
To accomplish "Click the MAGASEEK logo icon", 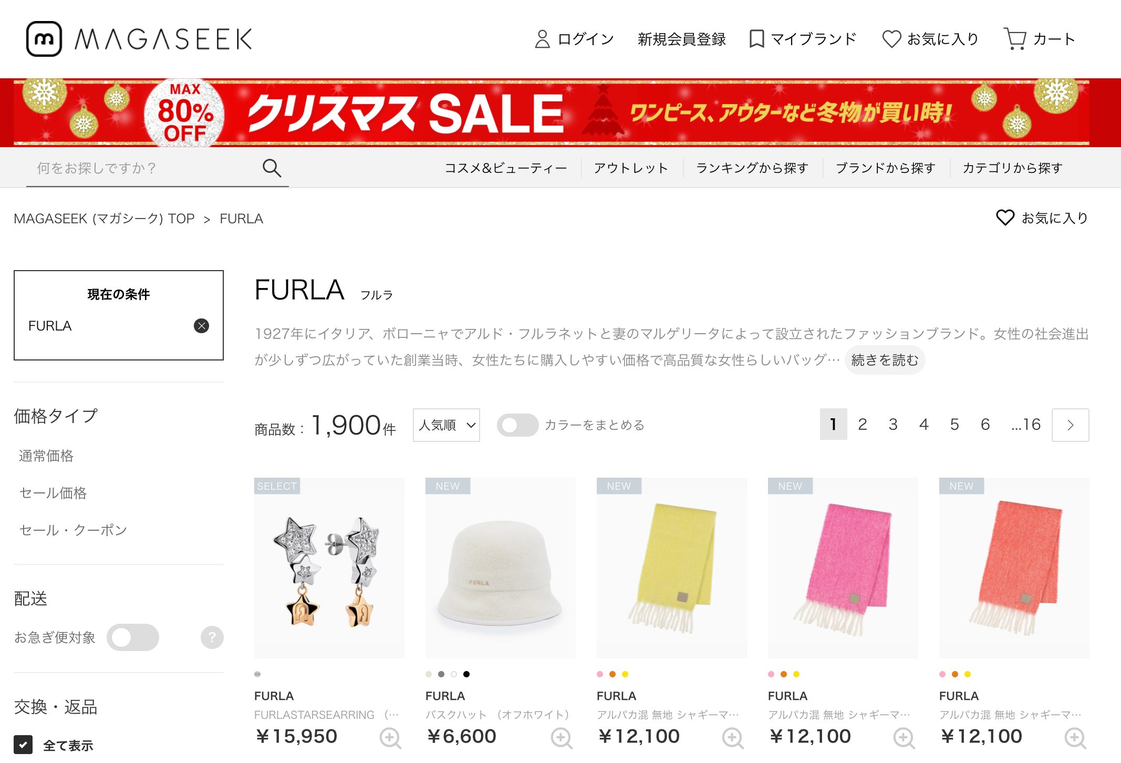I will pos(44,39).
